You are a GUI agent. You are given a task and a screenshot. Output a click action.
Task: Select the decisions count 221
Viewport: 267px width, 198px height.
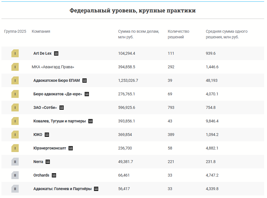[x=171, y=162]
